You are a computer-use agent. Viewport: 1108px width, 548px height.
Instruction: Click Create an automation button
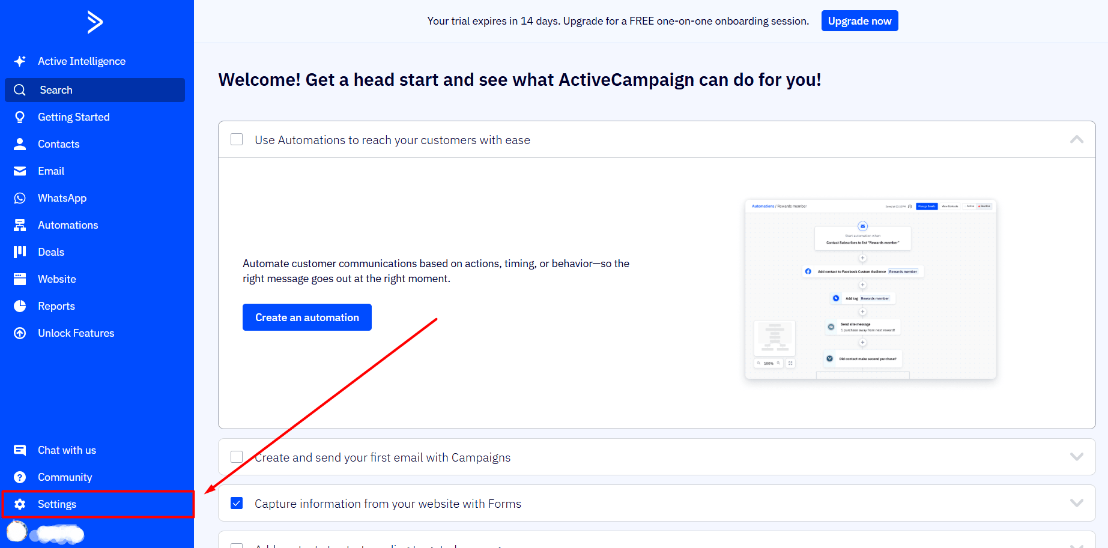[x=307, y=317]
